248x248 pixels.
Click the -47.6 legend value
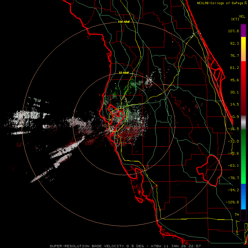coord(233,153)
